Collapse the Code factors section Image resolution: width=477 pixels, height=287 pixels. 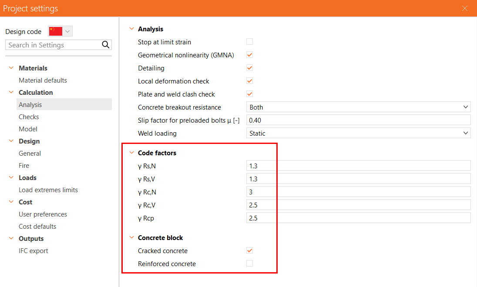tap(131, 153)
